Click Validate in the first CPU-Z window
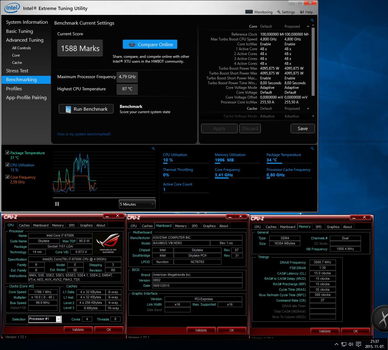 (78, 330)
